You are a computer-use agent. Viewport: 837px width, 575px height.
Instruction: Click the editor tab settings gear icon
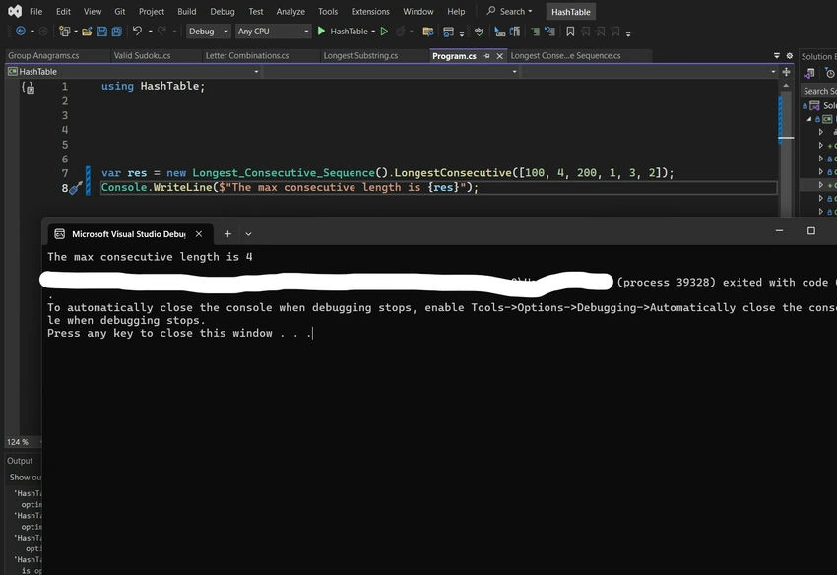[790, 55]
